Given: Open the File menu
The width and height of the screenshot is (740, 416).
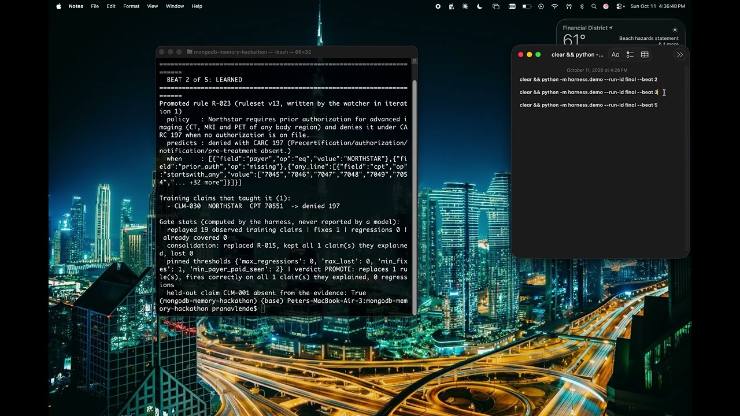Looking at the screenshot, I should pos(95,6).
